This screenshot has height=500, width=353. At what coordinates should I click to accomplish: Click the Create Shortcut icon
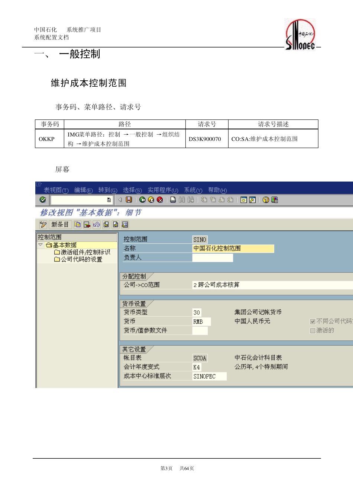click(252, 200)
